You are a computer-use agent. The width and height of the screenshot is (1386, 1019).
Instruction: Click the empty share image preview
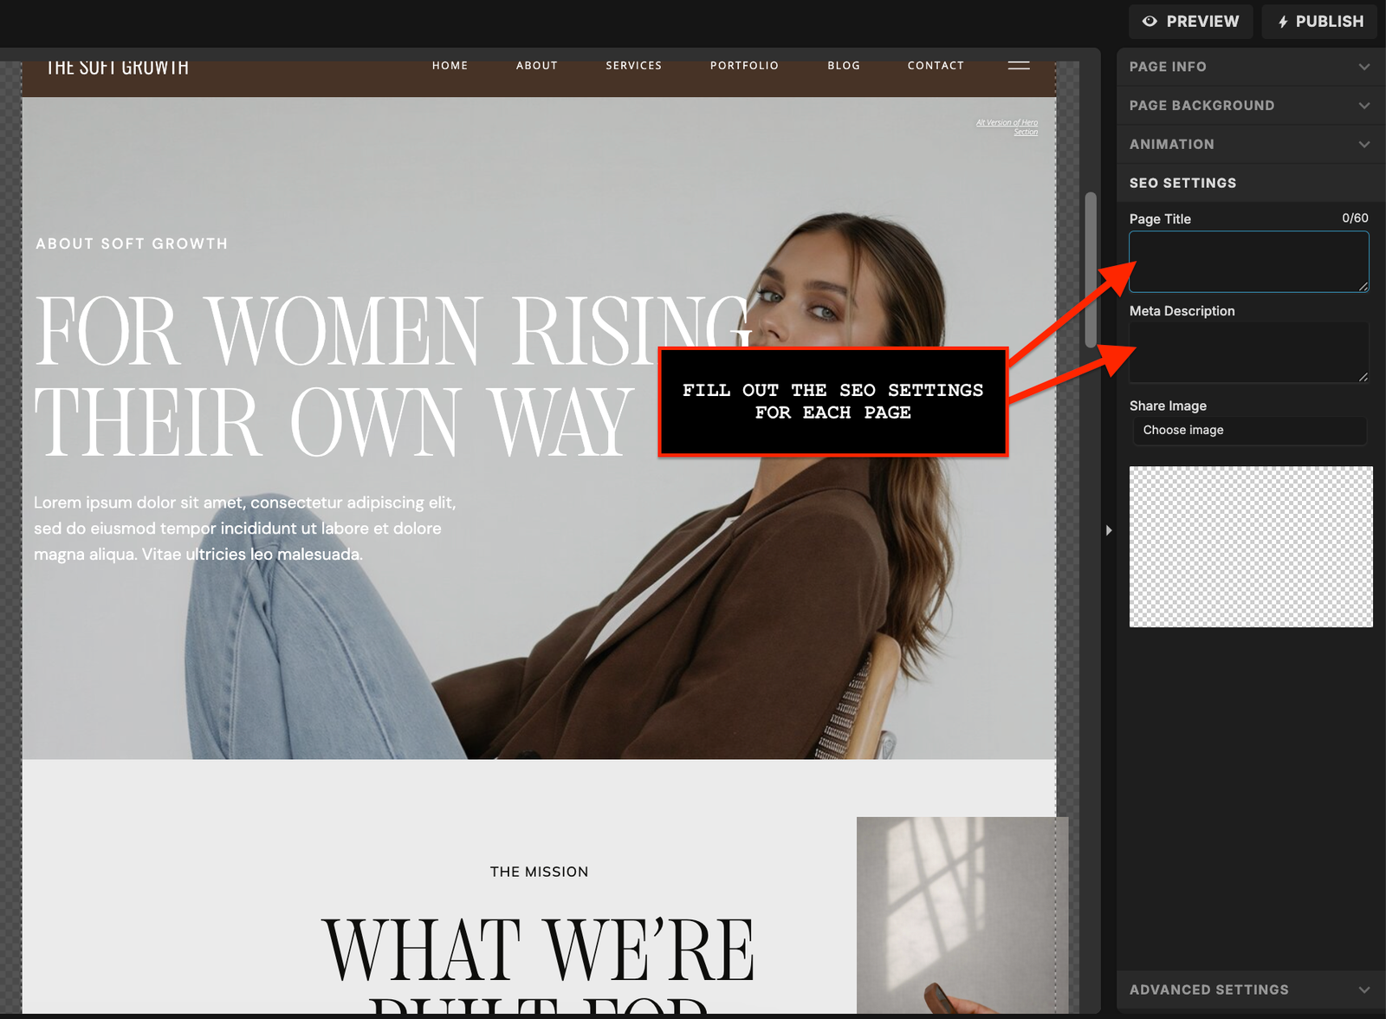pos(1250,547)
